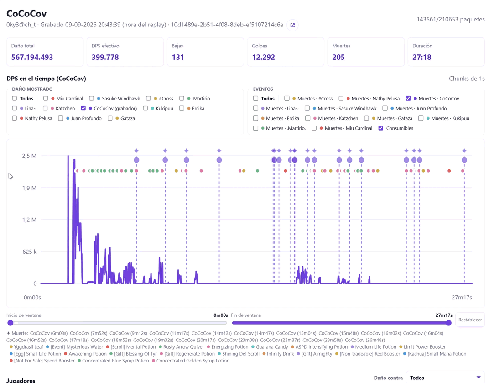The height and width of the screenshot is (383, 489).
Task: Click the Duración 27:18 stat card
Action: (x=446, y=52)
